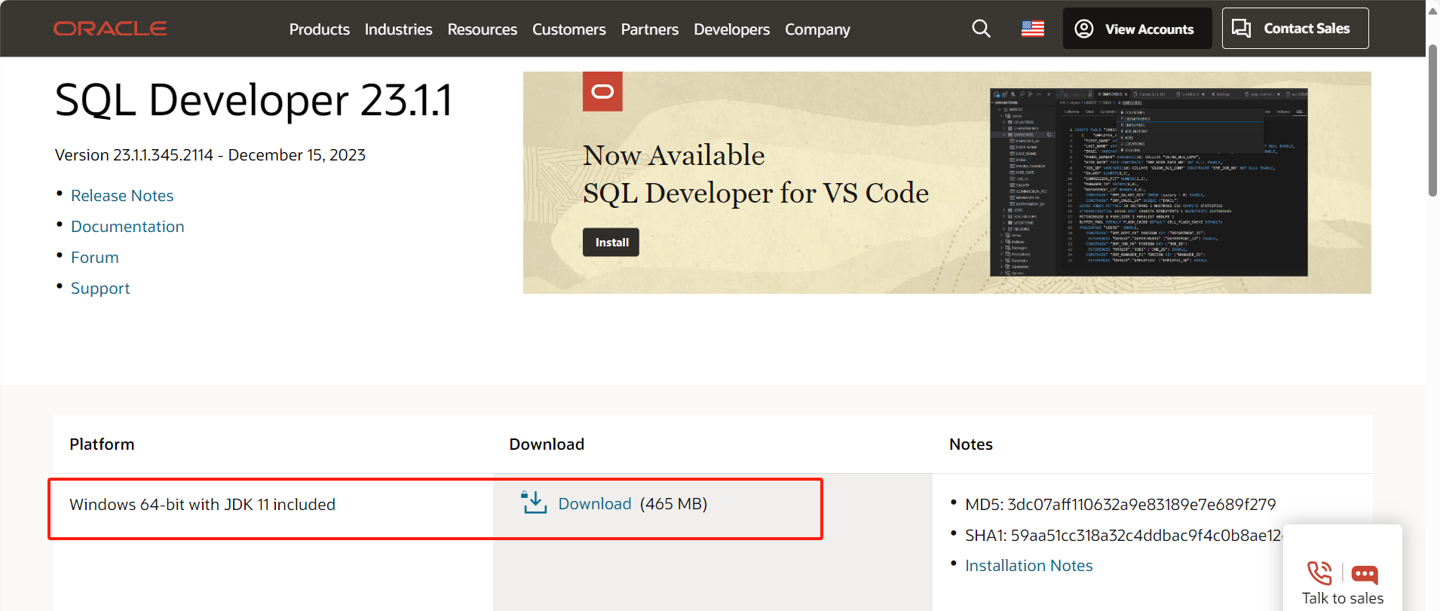The height and width of the screenshot is (611, 1440).
Task: Click the VS Code editor screenshot thumbnail
Action: tap(1148, 182)
